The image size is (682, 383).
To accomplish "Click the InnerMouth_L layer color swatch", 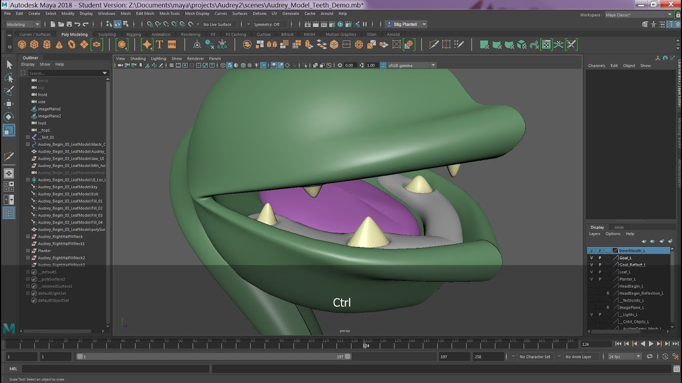I will 615,251.
